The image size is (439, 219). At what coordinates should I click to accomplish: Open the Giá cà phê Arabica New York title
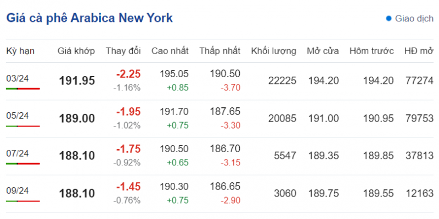pyautogui.click(x=89, y=18)
